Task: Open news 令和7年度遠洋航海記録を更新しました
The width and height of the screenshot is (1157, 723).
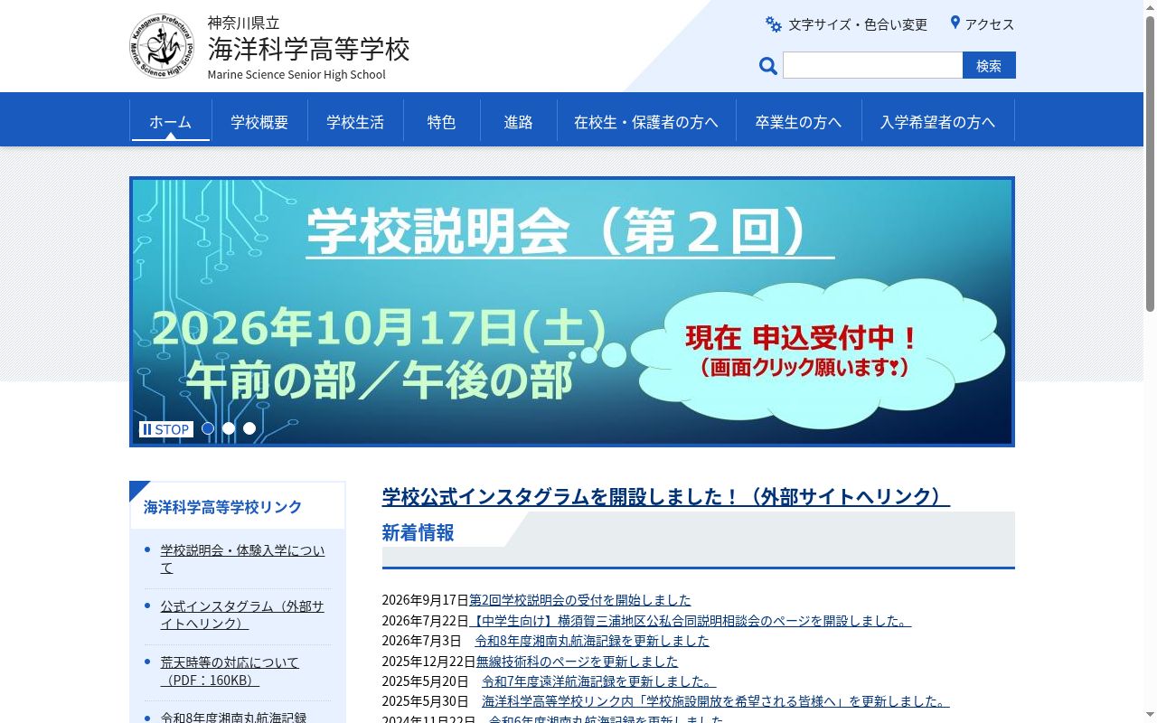Action: coord(599,681)
